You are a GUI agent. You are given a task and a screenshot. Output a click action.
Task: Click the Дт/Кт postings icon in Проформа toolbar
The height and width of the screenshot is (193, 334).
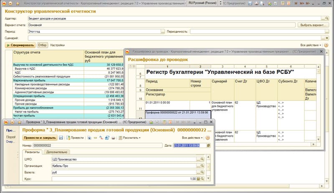coord(101,138)
